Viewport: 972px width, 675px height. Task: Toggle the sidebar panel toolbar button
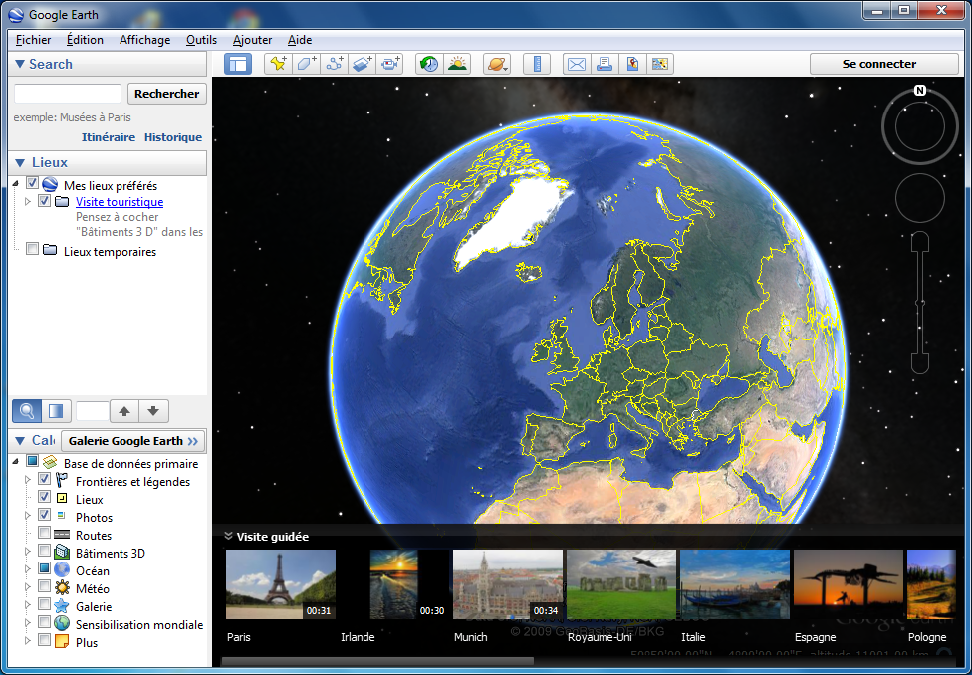(x=238, y=64)
